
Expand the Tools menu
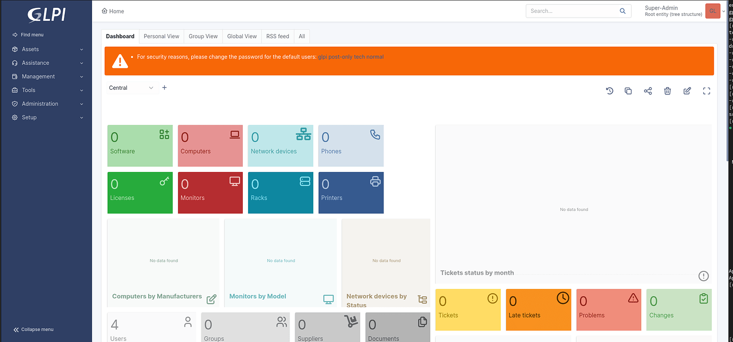48,90
